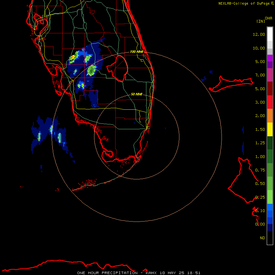Click the 0.50 legend value
The width and height of the screenshot is (275, 275).
[260, 184]
